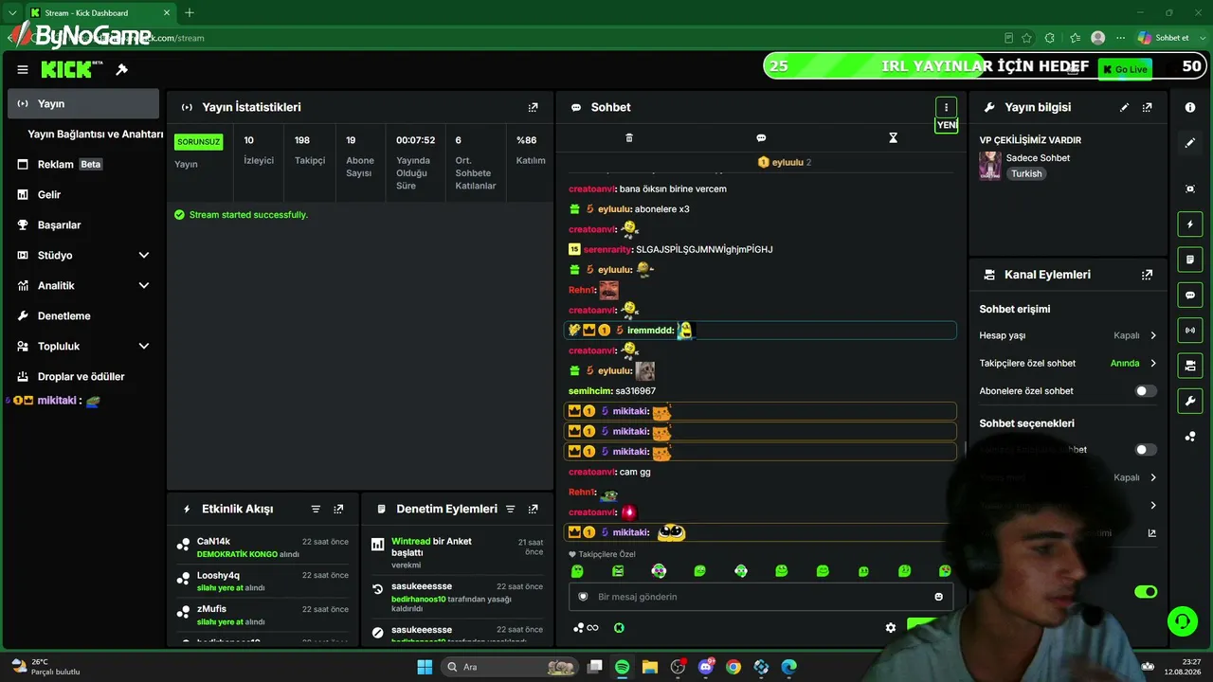Open the Yayın page in the sidebar
Viewport: 1213px width, 682px height.
click(83, 103)
